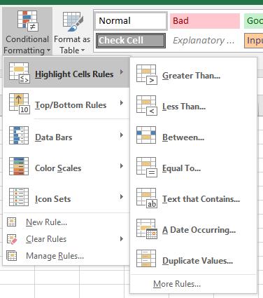Open the Data Bars menu item
This screenshot has width=263, height=298.
coord(66,135)
